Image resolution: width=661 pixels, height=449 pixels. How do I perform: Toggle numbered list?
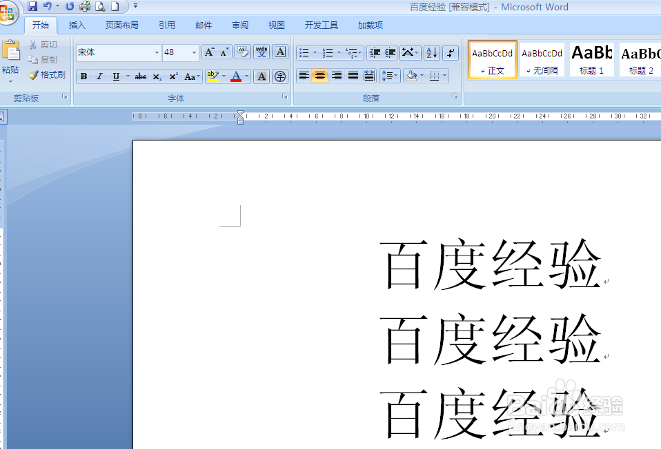(x=328, y=52)
